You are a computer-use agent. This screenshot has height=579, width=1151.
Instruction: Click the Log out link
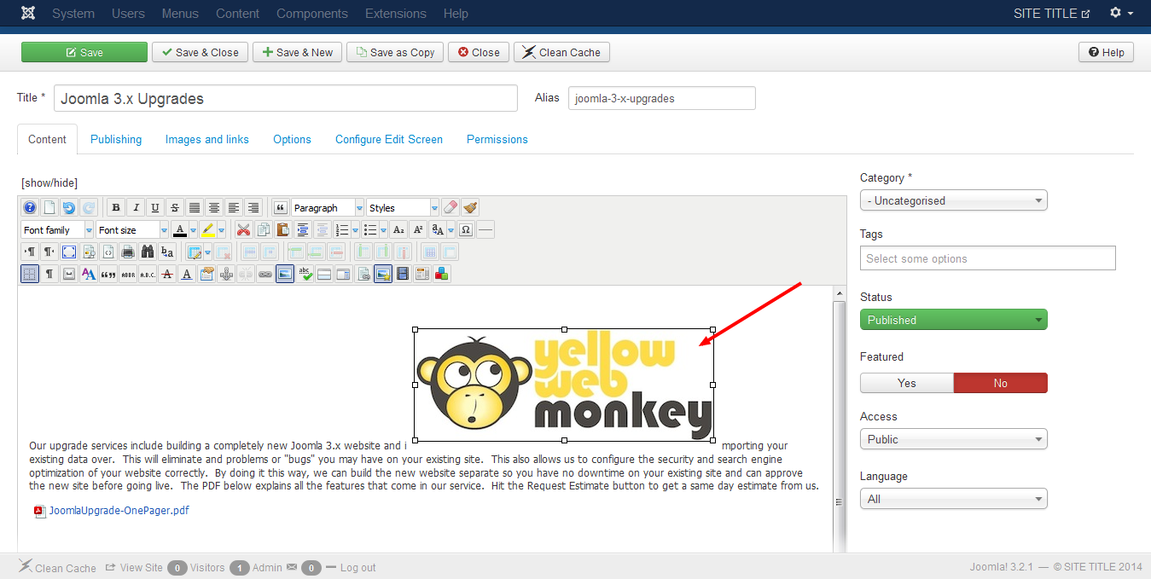[358, 568]
